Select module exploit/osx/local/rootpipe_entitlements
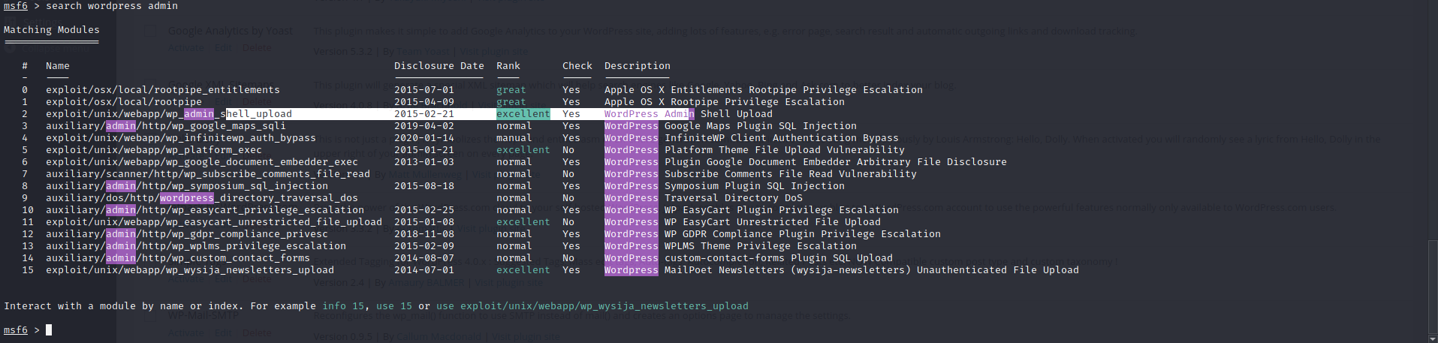This screenshot has width=1438, height=343. coord(163,90)
